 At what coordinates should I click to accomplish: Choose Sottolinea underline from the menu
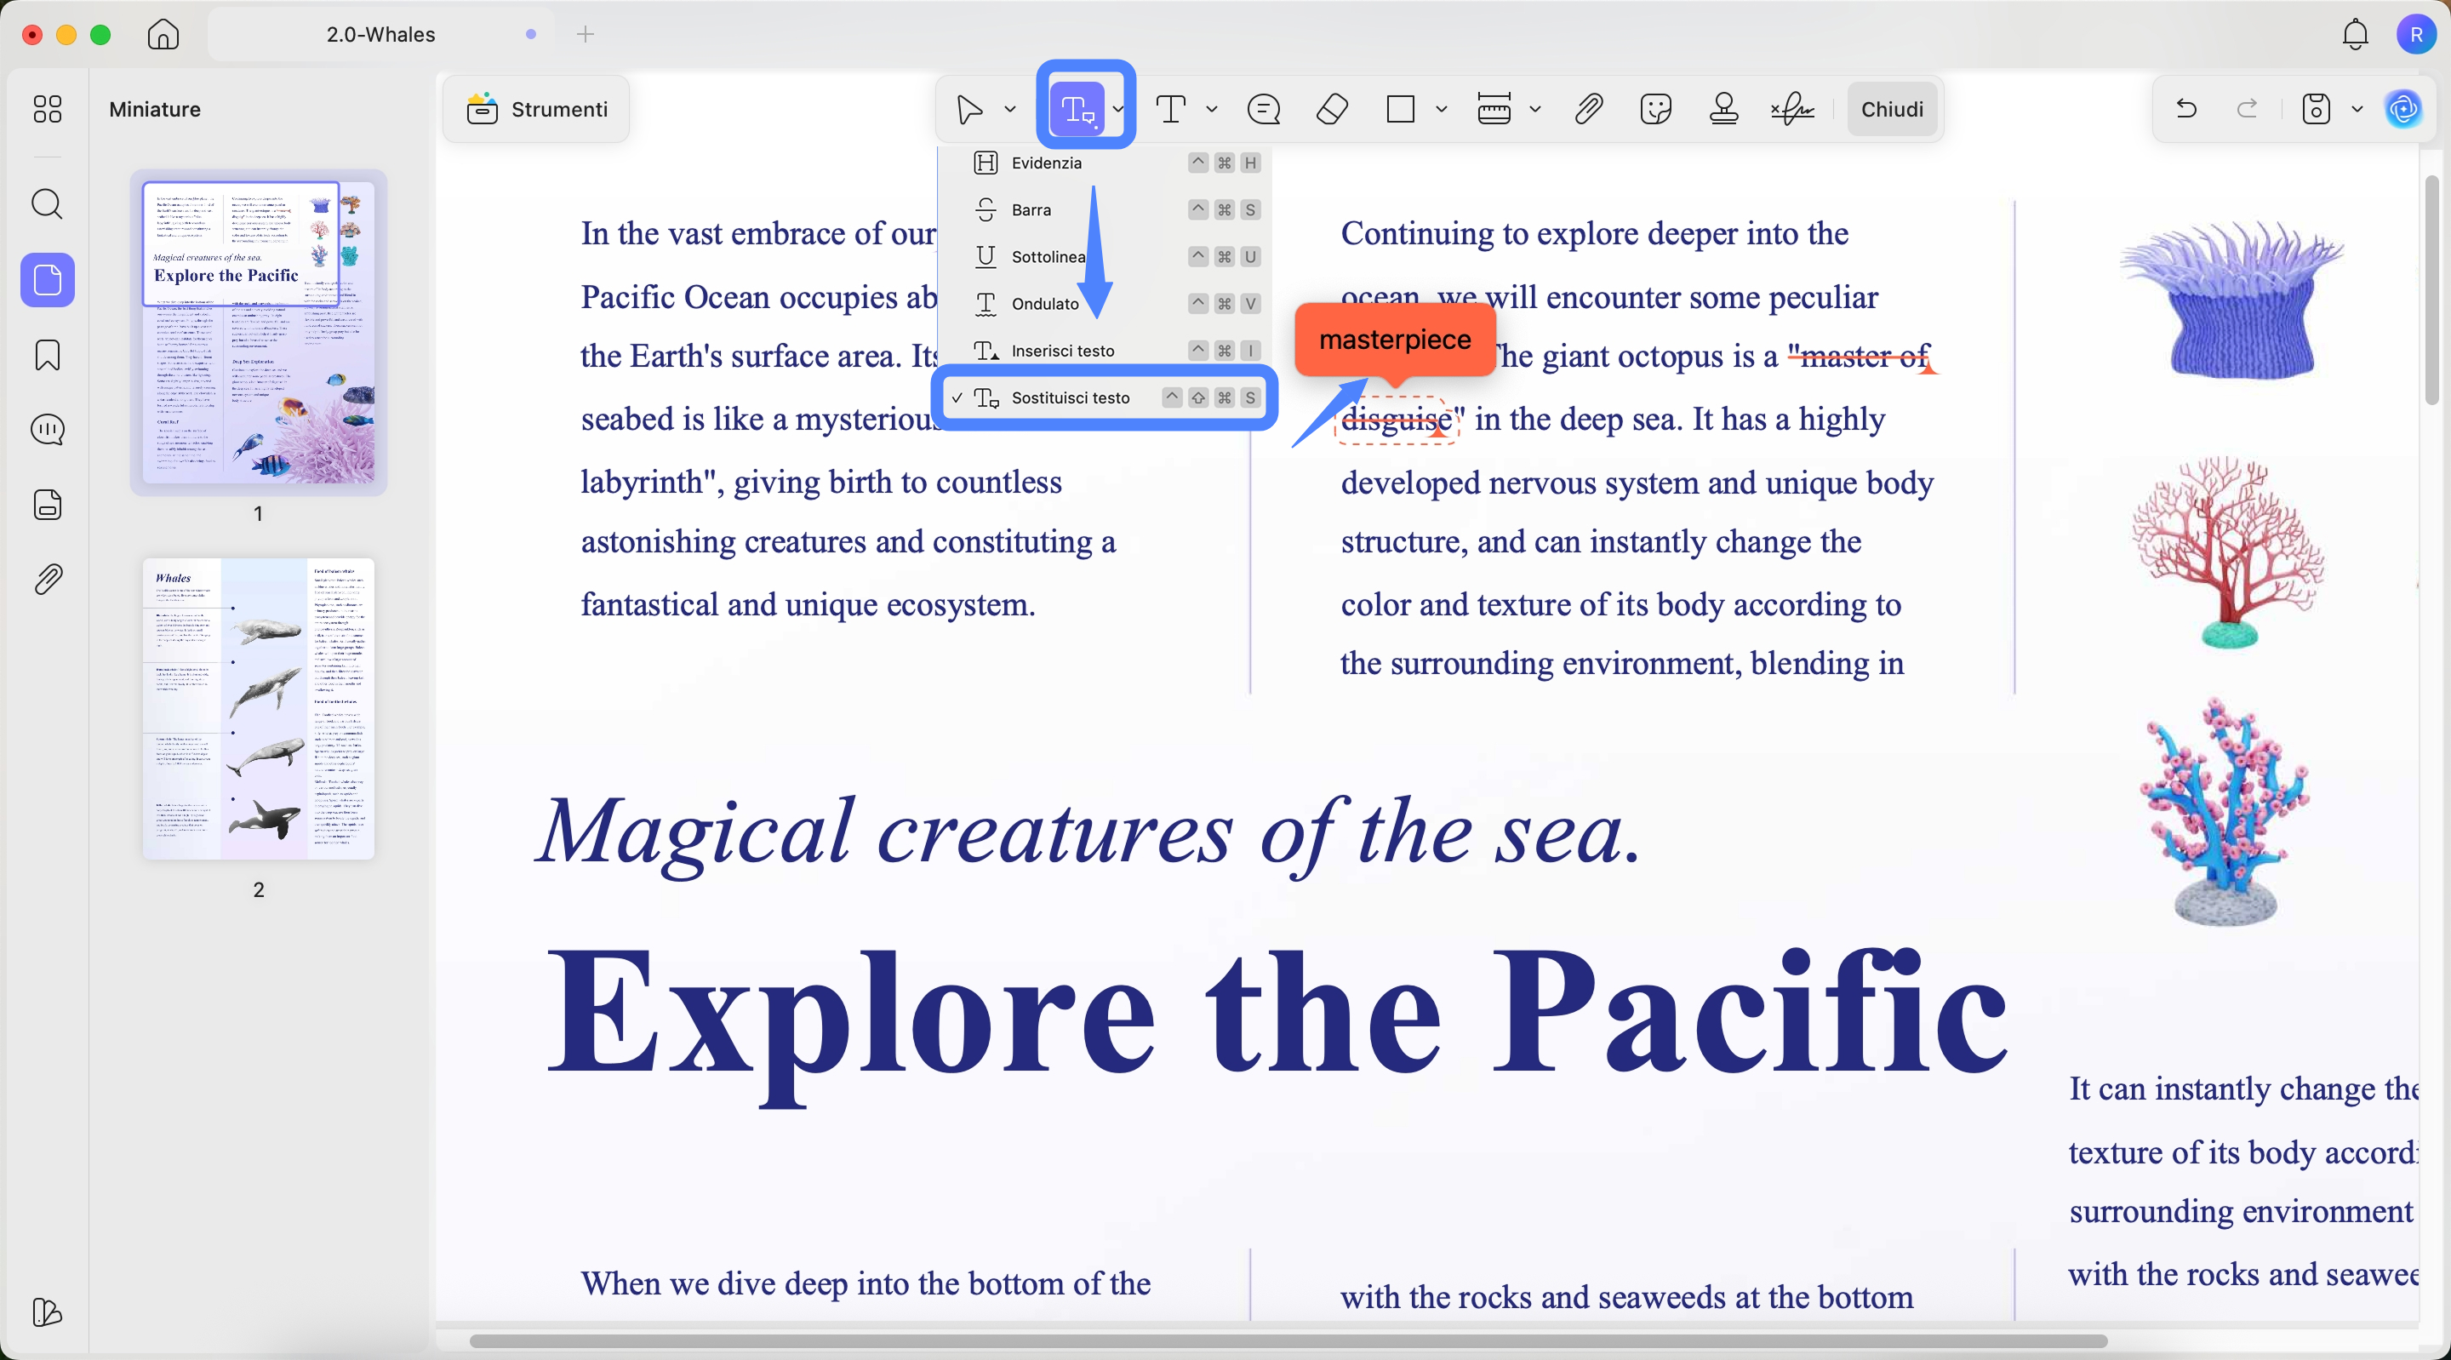click(x=1106, y=257)
